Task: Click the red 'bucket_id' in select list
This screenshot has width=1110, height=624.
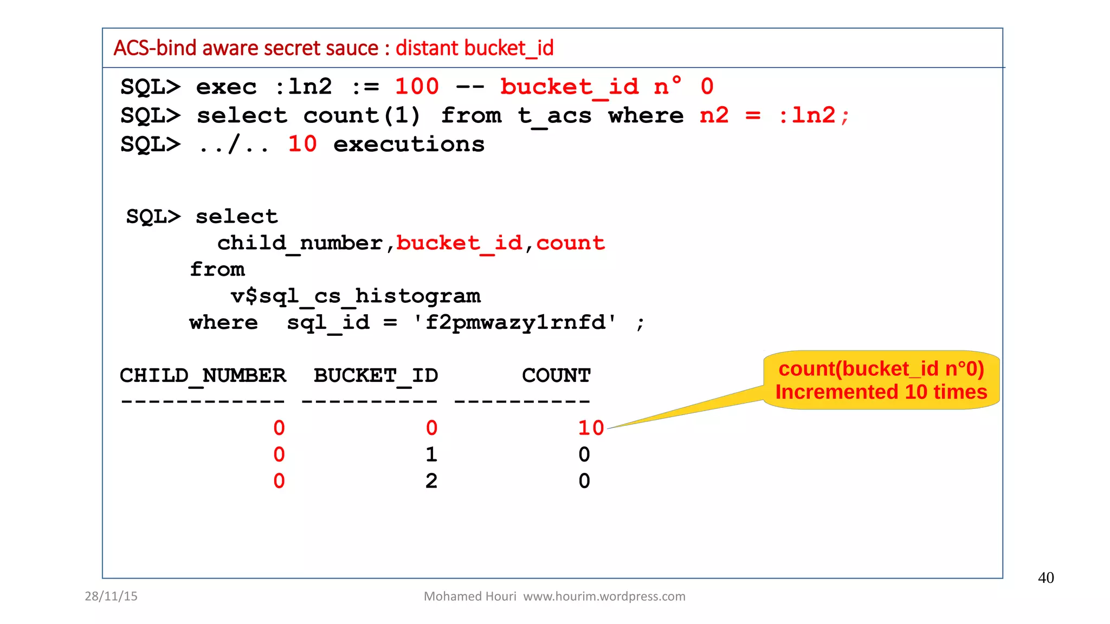Action: point(459,243)
